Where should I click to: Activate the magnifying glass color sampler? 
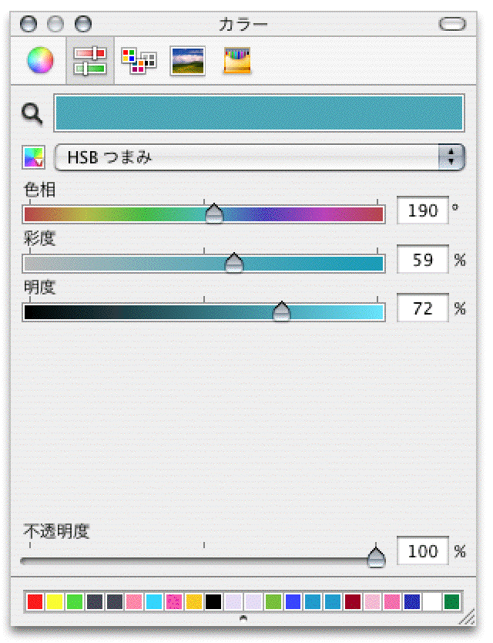32,114
